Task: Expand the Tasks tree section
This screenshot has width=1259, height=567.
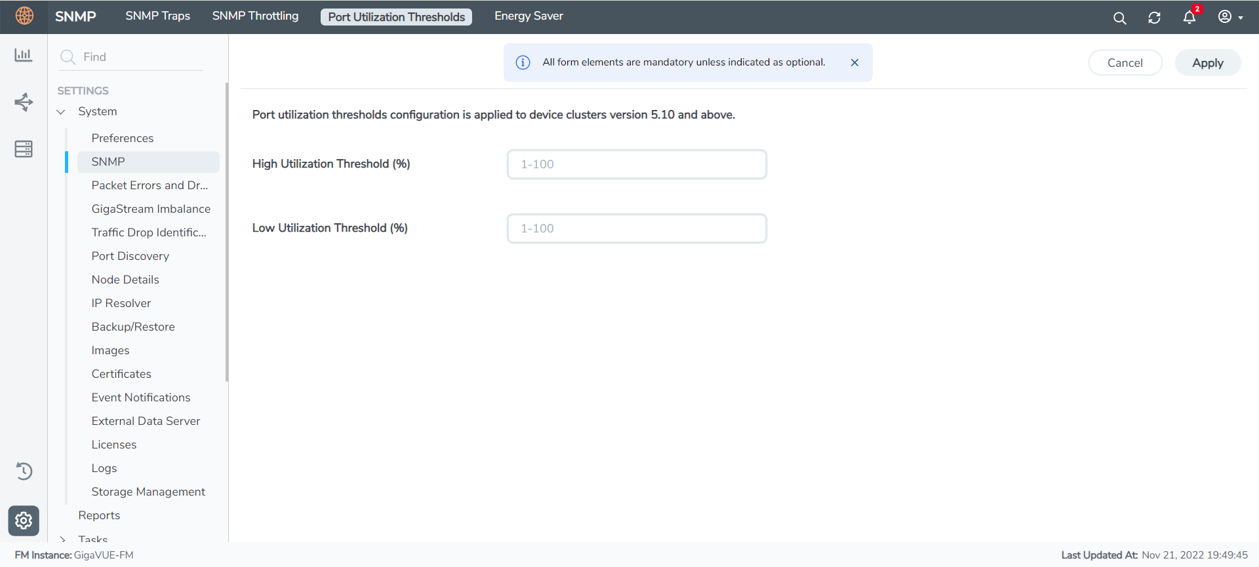Action: click(62, 539)
